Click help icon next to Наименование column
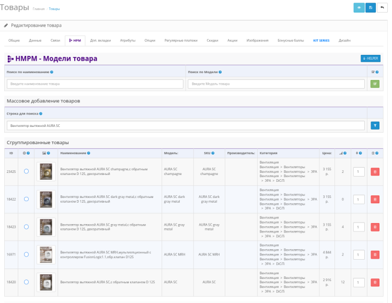The height and width of the screenshot is (303, 392). (x=88, y=153)
